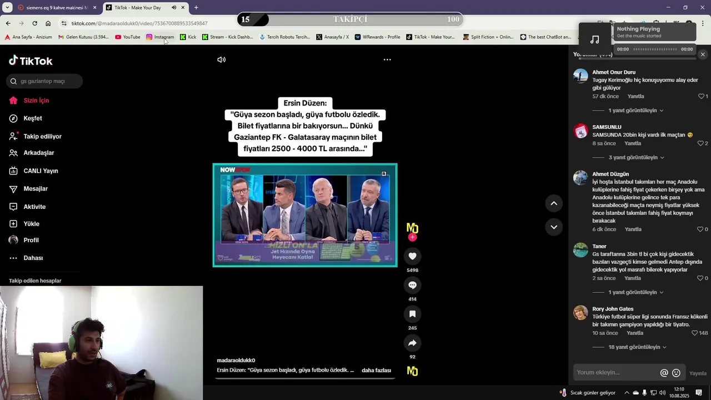Open the Kick bookmark
Screen dimensions: 711x400
188,37
